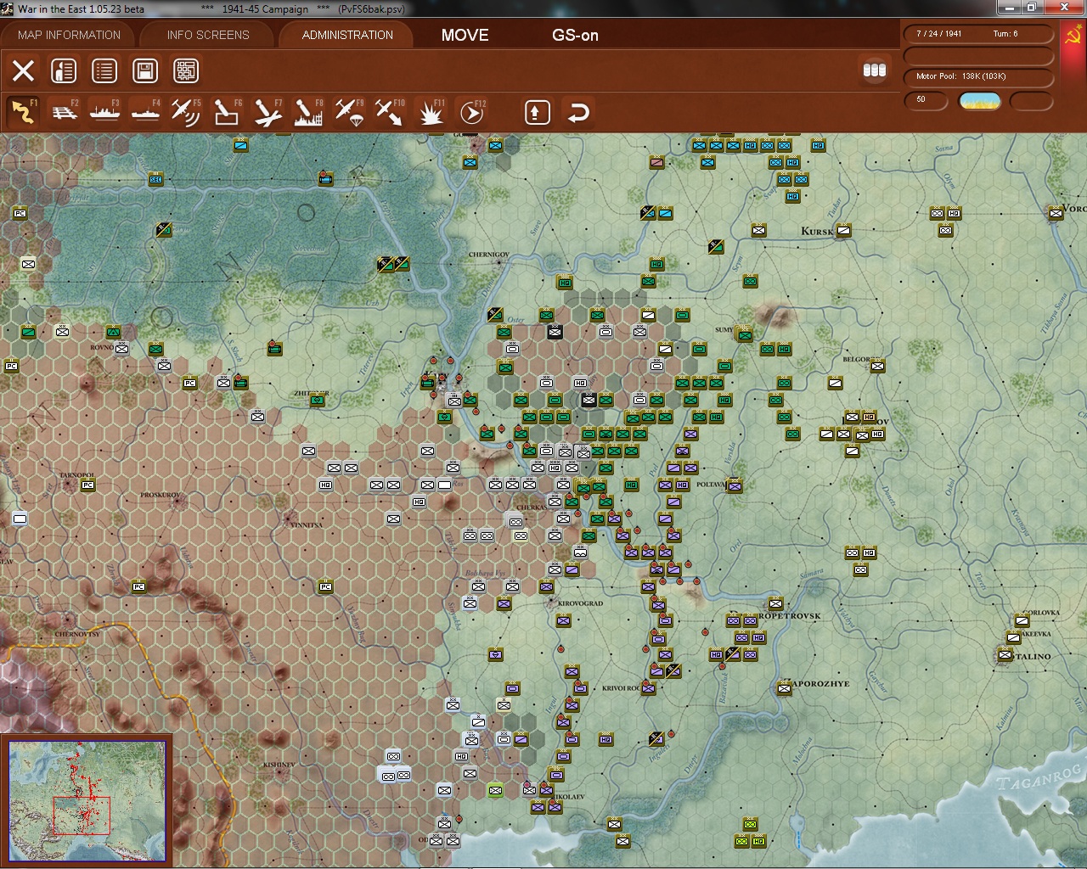The height and width of the screenshot is (869, 1087).
Task: Toggle the F11 air attack explosion mode
Action: 431,110
